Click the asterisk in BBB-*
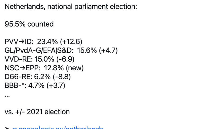This screenshot has height=129, width=197. [23, 84]
